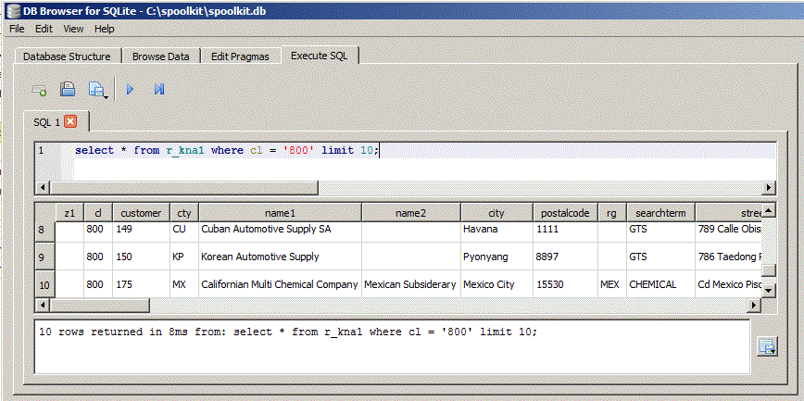Click the CHEMICAL searchterm cell
This screenshot has height=401, width=804.
click(661, 284)
